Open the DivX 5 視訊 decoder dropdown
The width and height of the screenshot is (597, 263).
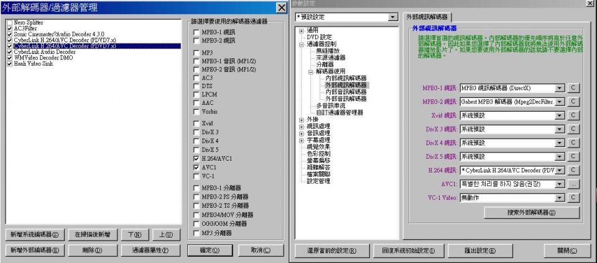tap(559, 157)
